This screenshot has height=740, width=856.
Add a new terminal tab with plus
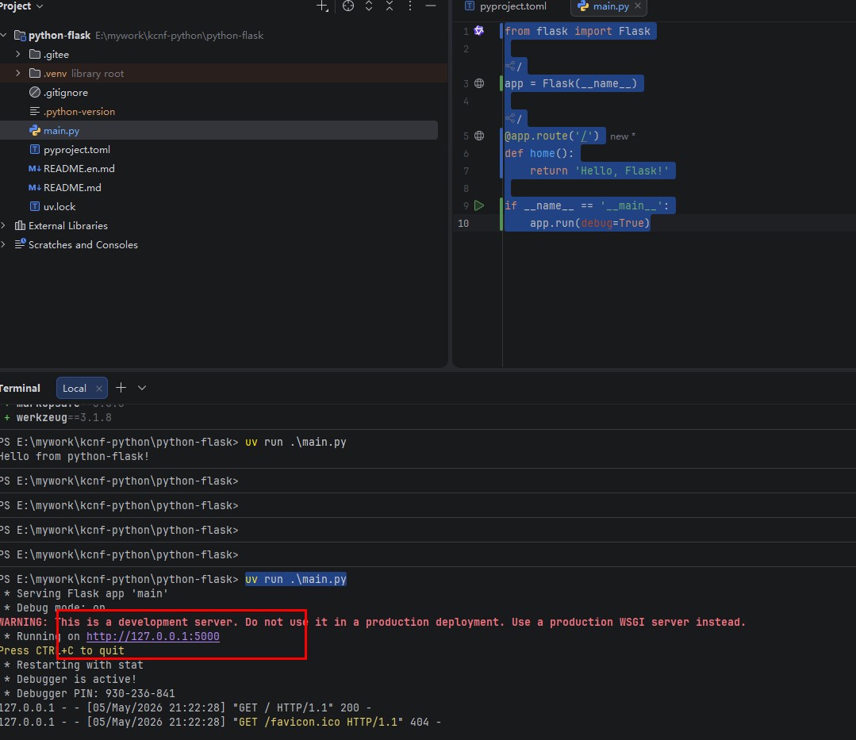coord(121,388)
